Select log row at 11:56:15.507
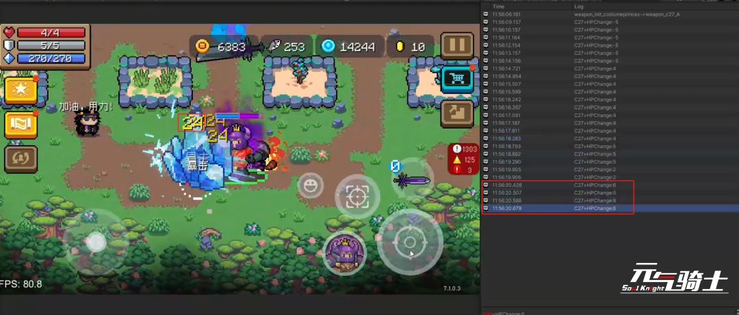 click(x=611, y=84)
